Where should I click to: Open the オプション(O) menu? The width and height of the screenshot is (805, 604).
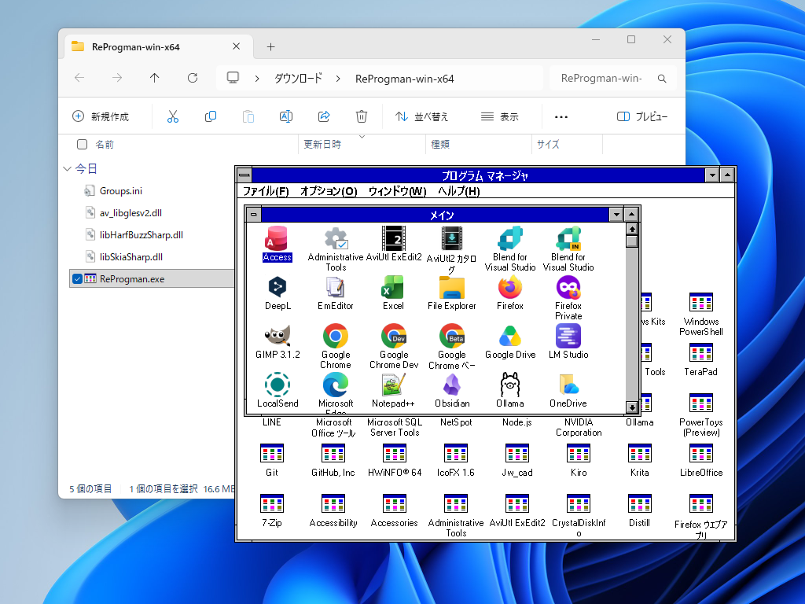[329, 191]
